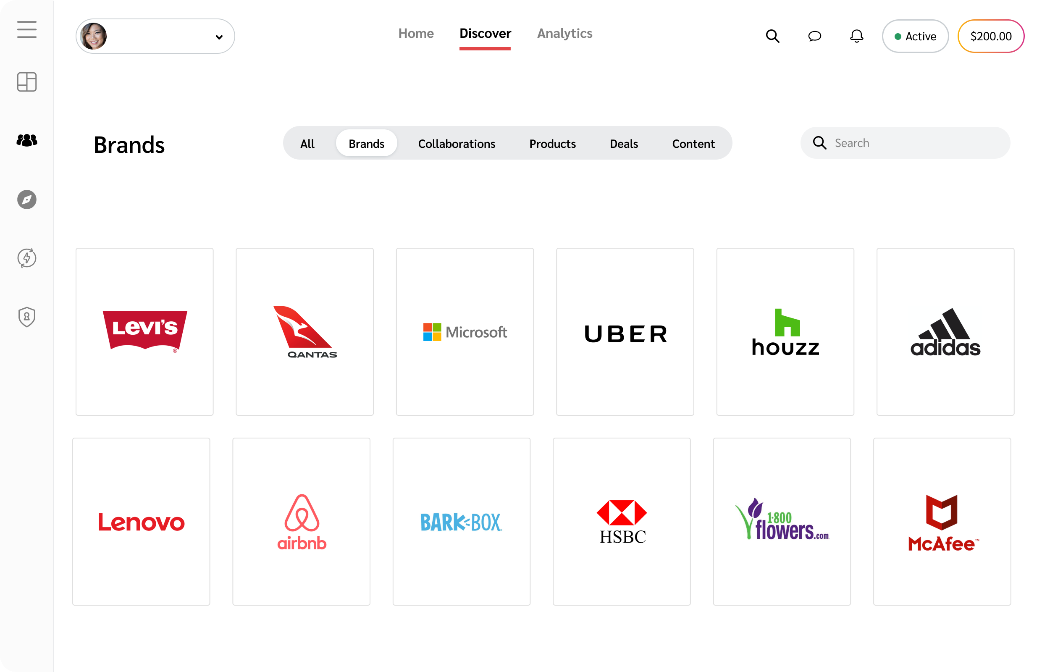Click the Brands page heading
1050x672 pixels.
[x=129, y=145]
